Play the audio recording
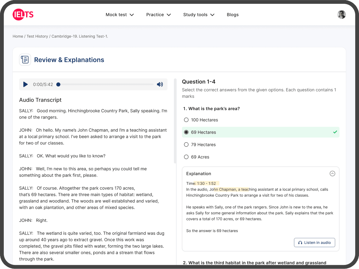This screenshot has height=269, width=359. 26,84
